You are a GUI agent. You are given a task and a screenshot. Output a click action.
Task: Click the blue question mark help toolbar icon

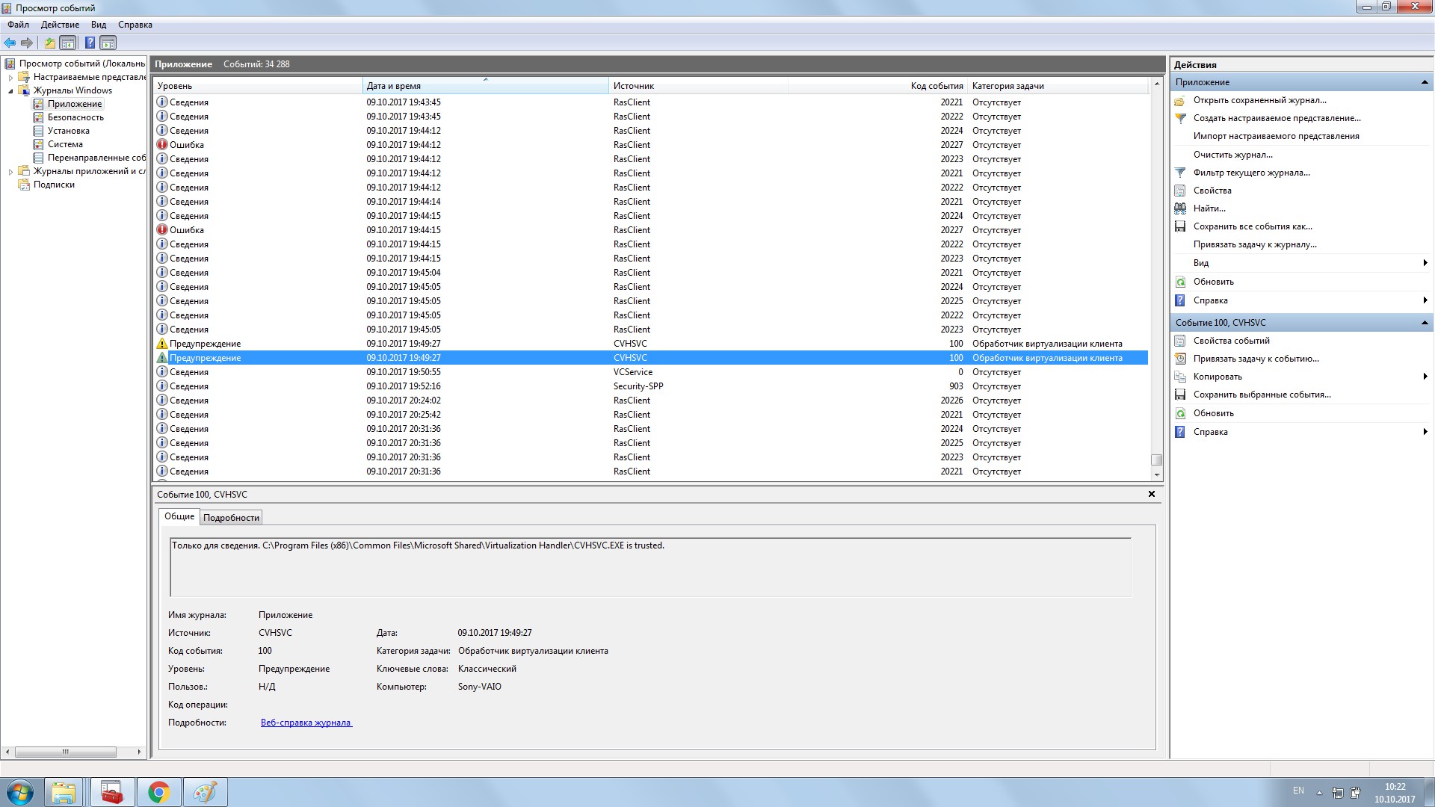coord(90,43)
